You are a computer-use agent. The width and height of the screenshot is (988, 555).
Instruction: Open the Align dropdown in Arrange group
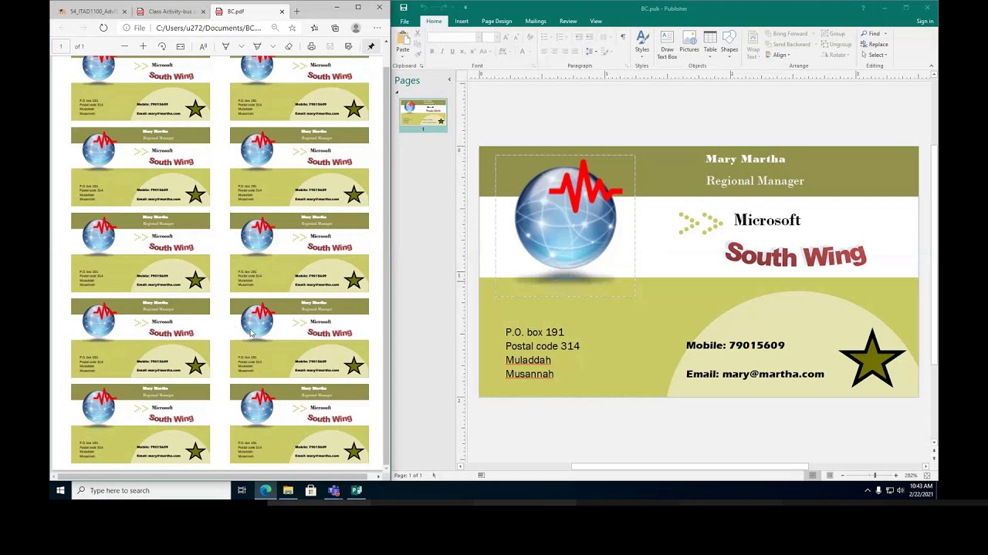pos(779,55)
